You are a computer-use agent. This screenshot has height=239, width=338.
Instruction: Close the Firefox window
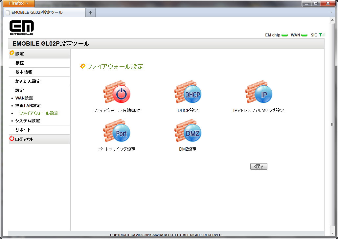point(328,4)
